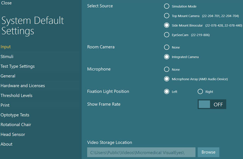Choose Top Mount Camera source

point(166,16)
